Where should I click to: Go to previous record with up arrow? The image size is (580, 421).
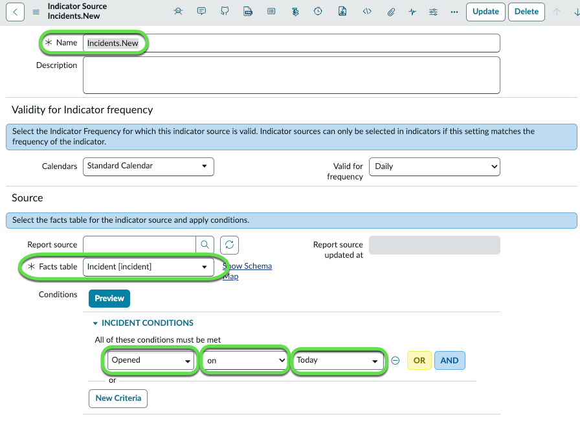click(556, 12)
